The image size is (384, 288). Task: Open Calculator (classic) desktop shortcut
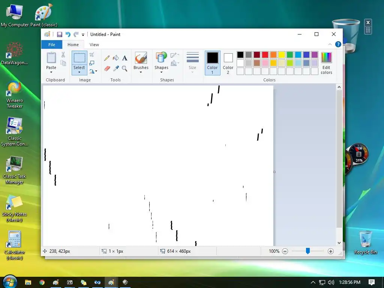point(15,245)
